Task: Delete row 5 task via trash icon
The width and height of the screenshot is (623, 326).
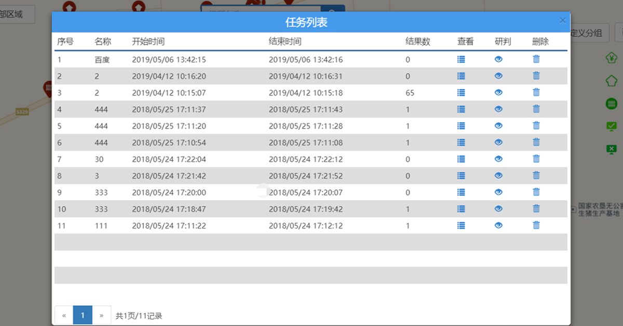Action: (536, 125)
